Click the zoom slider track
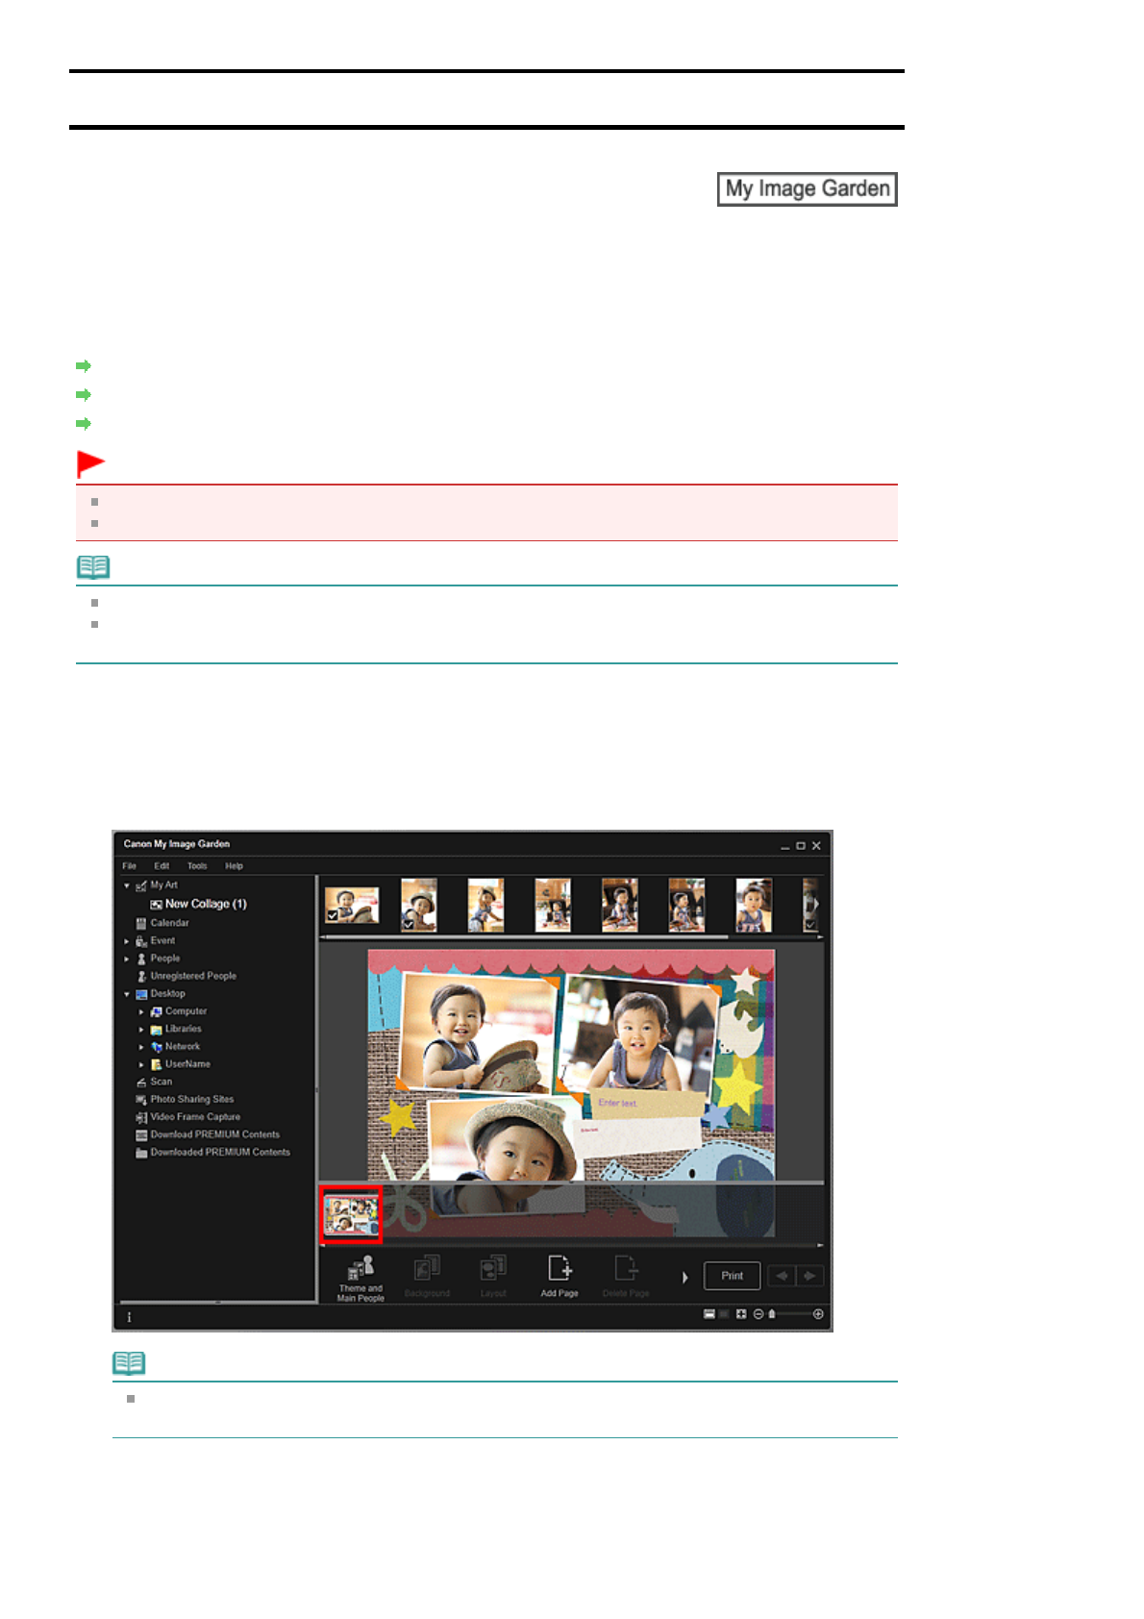This screenshot has width=1144, height=1619. tap(793, 1314)
